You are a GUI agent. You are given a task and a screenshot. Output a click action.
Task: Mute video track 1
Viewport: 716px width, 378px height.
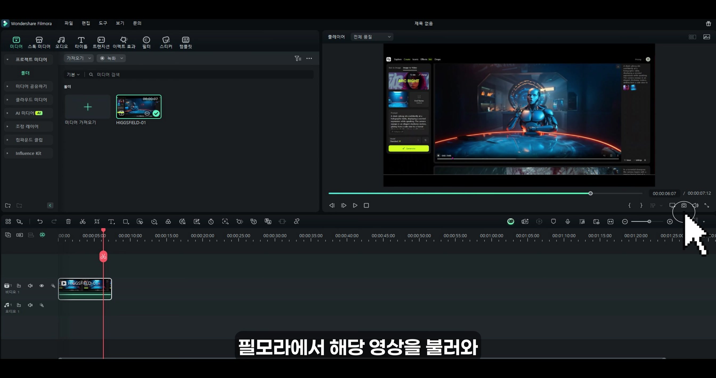(30, 286)
